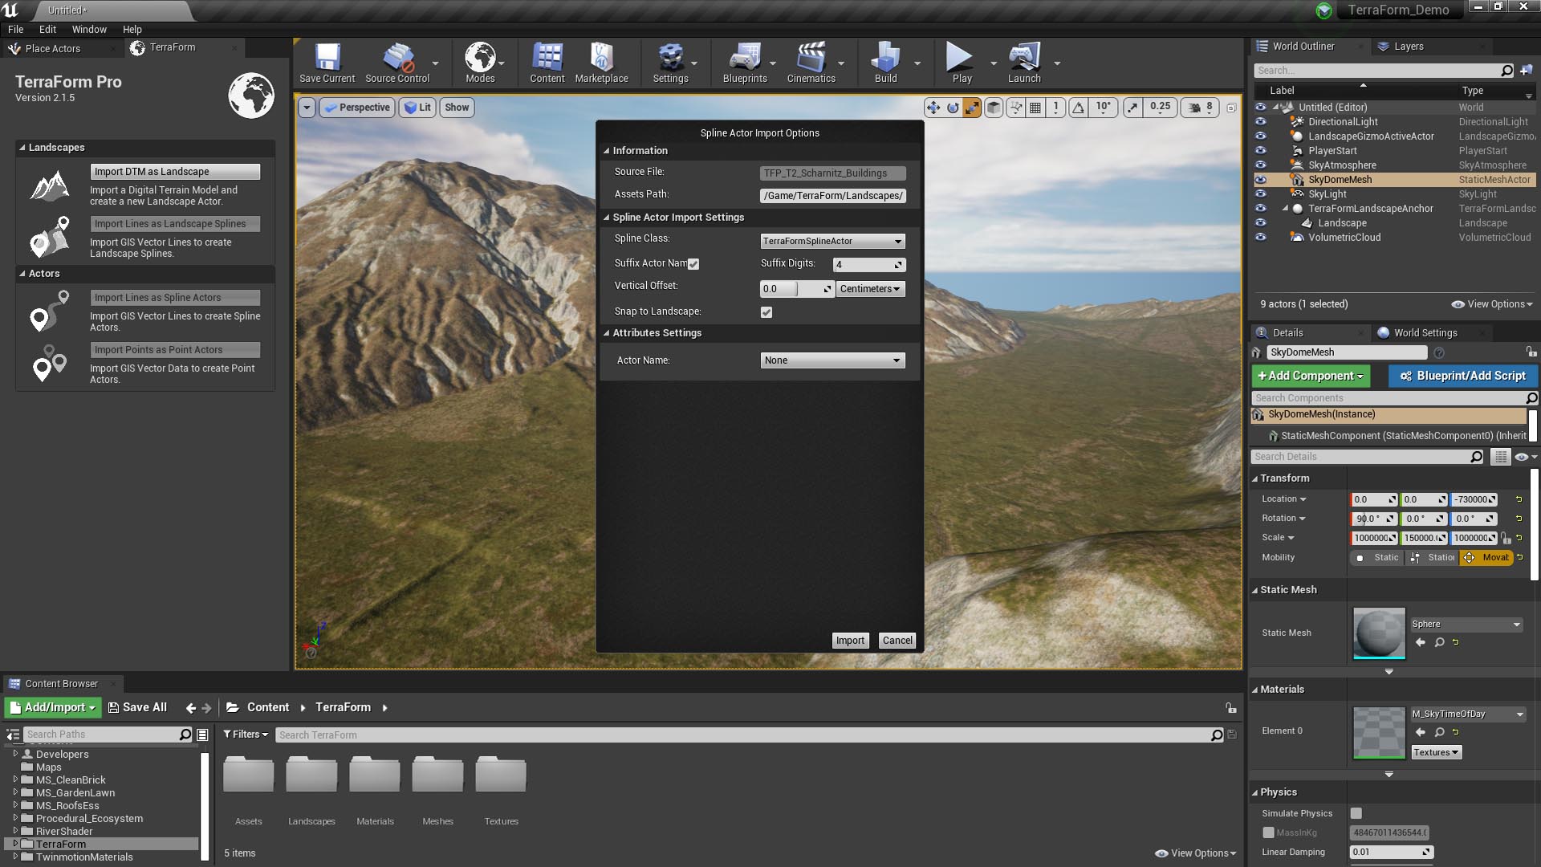This screenshot has width=1541, height=867.
Task: Use selected asset arrow for Static Mesh
Action: point(1420,642)
